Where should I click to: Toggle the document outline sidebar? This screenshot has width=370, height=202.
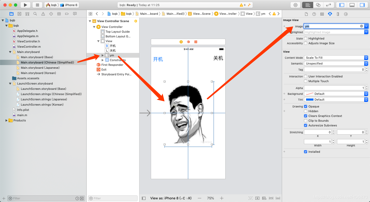coord(144,198)
